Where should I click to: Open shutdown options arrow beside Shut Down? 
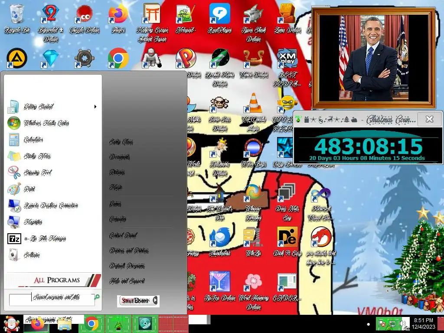click(156, 301)
